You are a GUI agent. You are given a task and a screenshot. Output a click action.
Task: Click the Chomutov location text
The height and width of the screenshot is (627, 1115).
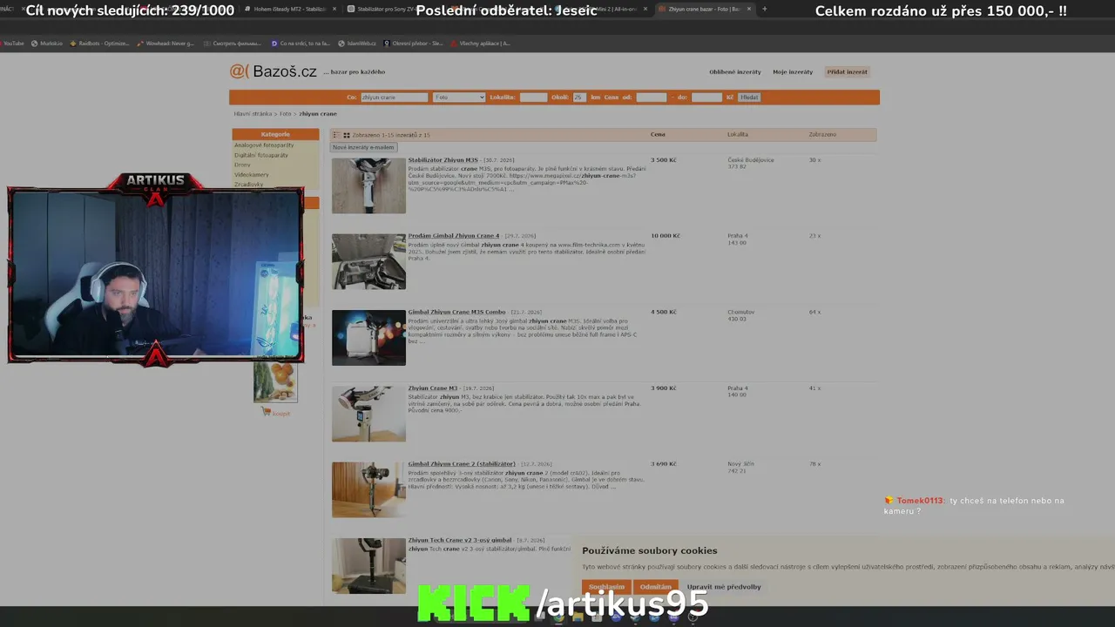(741, 312)
